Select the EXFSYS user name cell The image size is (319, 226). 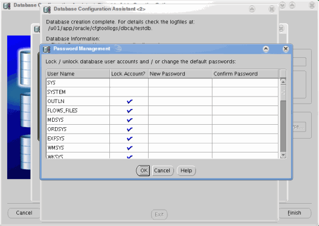[x=78, y=139]
